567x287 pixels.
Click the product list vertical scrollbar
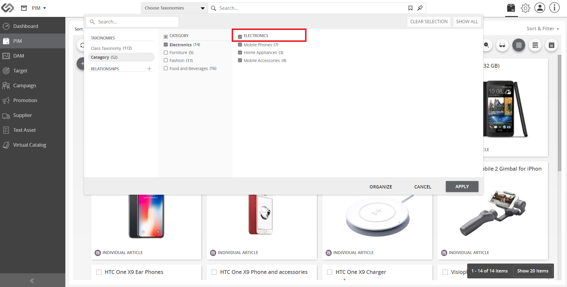click(560, 113)
